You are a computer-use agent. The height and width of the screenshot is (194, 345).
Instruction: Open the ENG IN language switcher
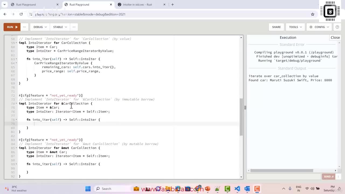click(x=299, y=189)
